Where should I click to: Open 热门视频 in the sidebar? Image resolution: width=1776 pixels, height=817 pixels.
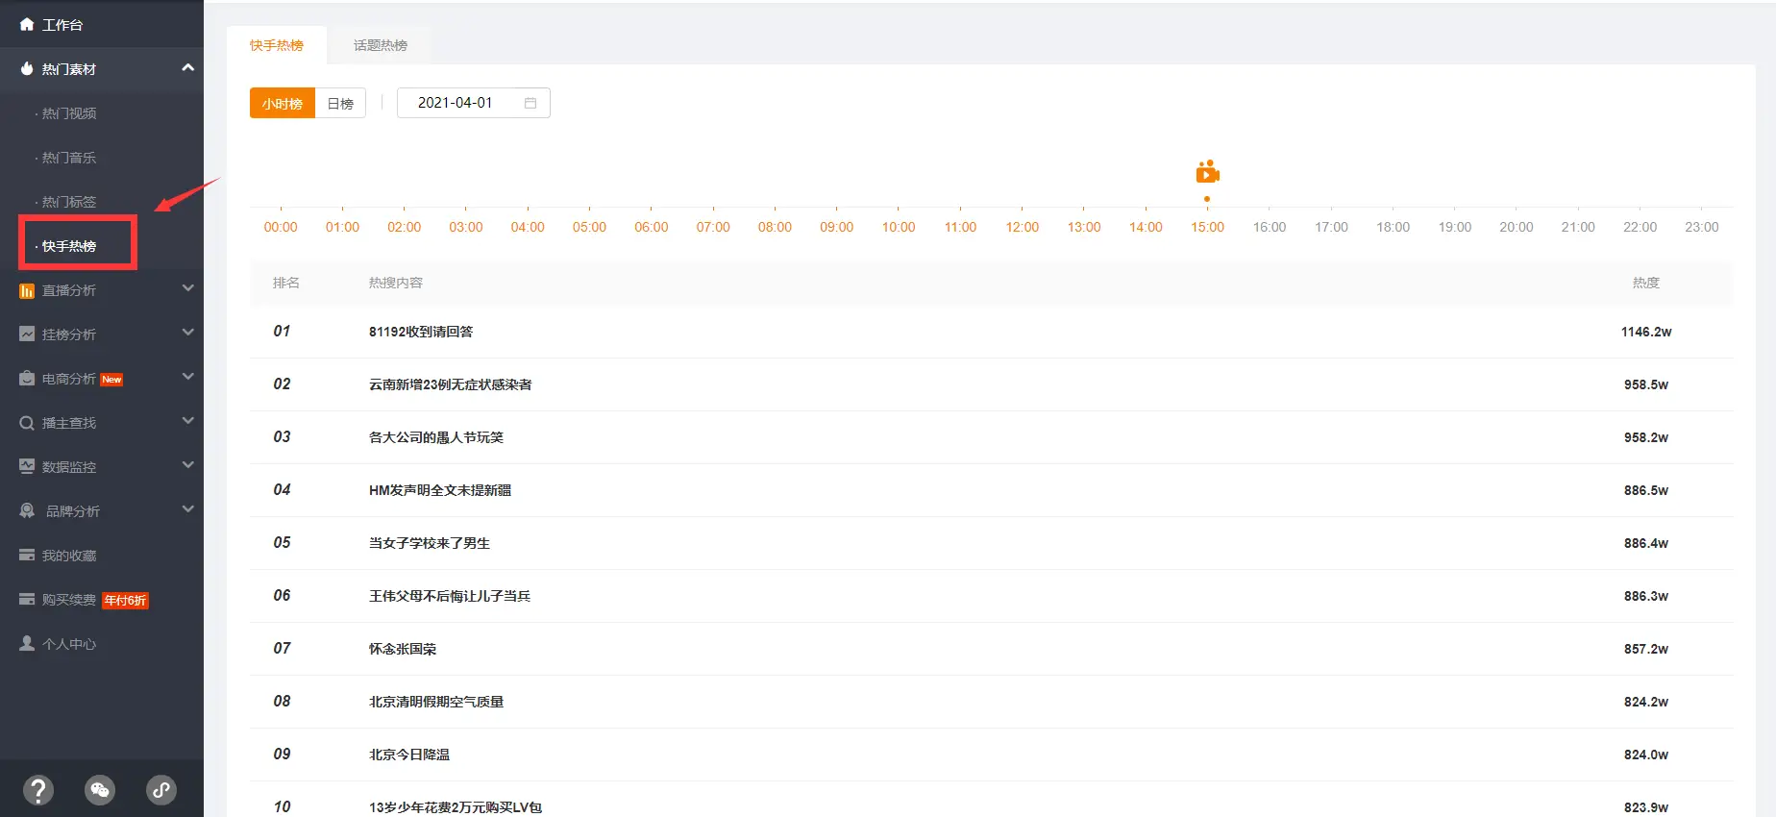pos(69,113)
